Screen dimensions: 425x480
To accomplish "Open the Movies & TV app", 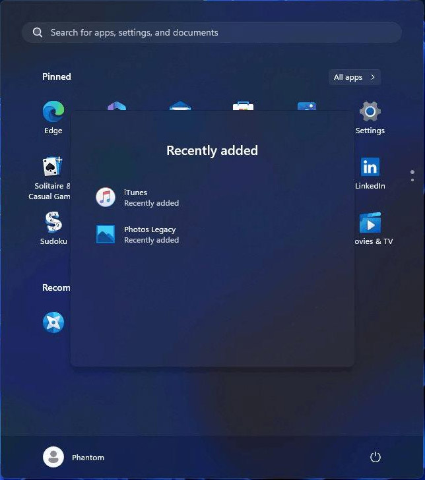I will (x=370, y=223).
